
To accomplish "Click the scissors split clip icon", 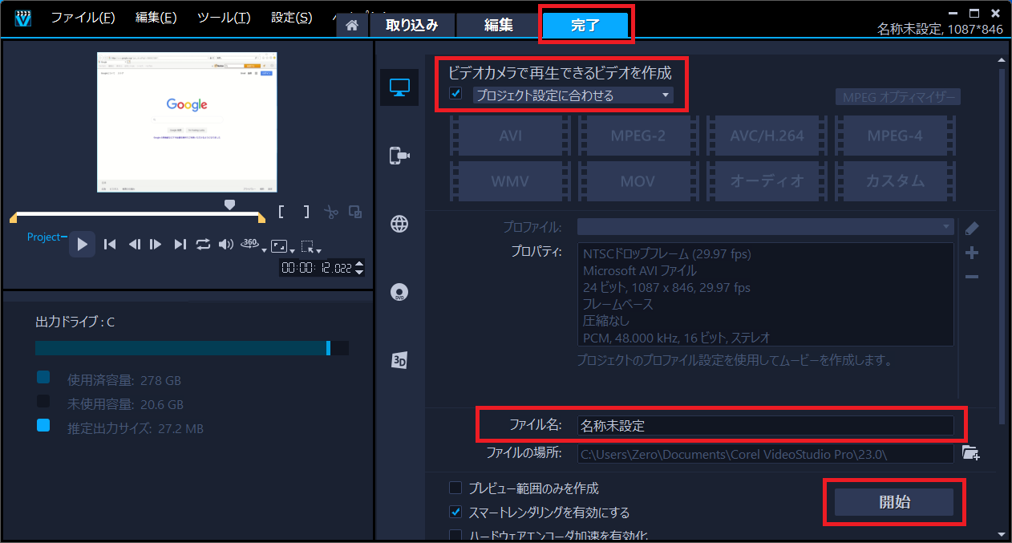I will coord(331,213).
